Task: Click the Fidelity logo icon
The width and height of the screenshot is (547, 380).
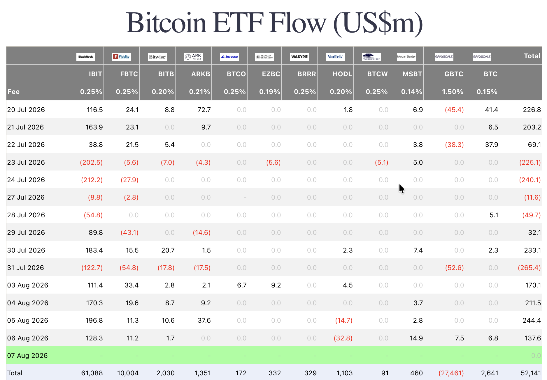Action: (x=122, y=57)
